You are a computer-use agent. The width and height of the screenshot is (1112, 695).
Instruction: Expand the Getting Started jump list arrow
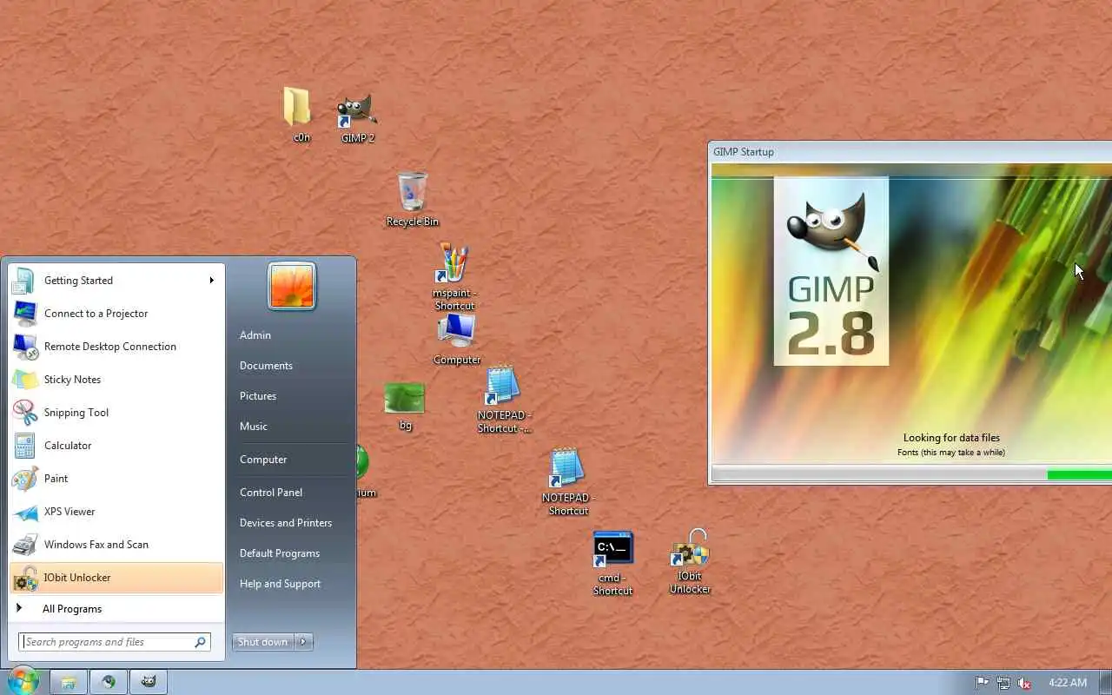point(211,280)
